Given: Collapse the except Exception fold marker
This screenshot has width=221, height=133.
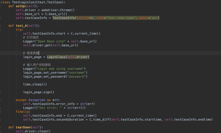Looking at the screenshot, I should [x=1, y=100].
